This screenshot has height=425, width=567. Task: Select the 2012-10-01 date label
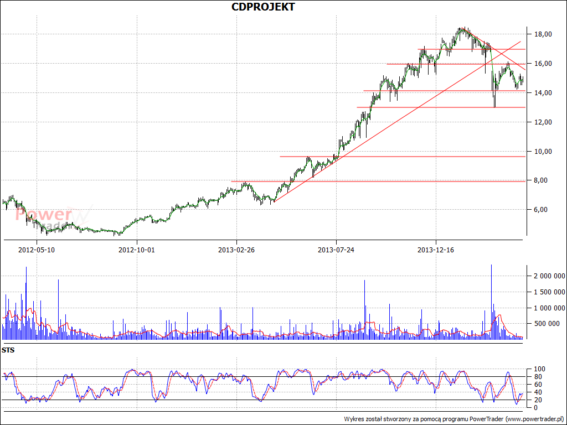pos(137,250)
